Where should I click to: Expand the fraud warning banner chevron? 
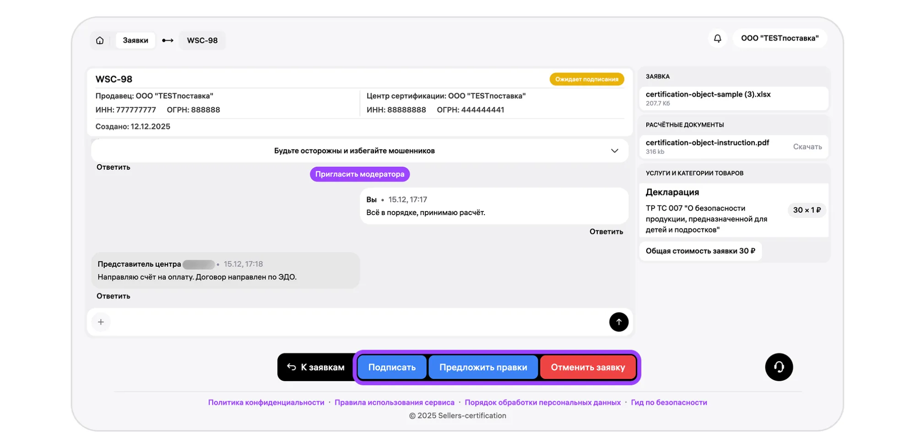[x=614, y=151]
